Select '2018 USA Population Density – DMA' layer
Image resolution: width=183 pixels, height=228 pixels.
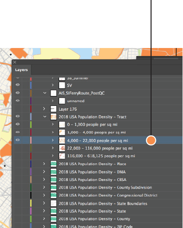(92, 172)
